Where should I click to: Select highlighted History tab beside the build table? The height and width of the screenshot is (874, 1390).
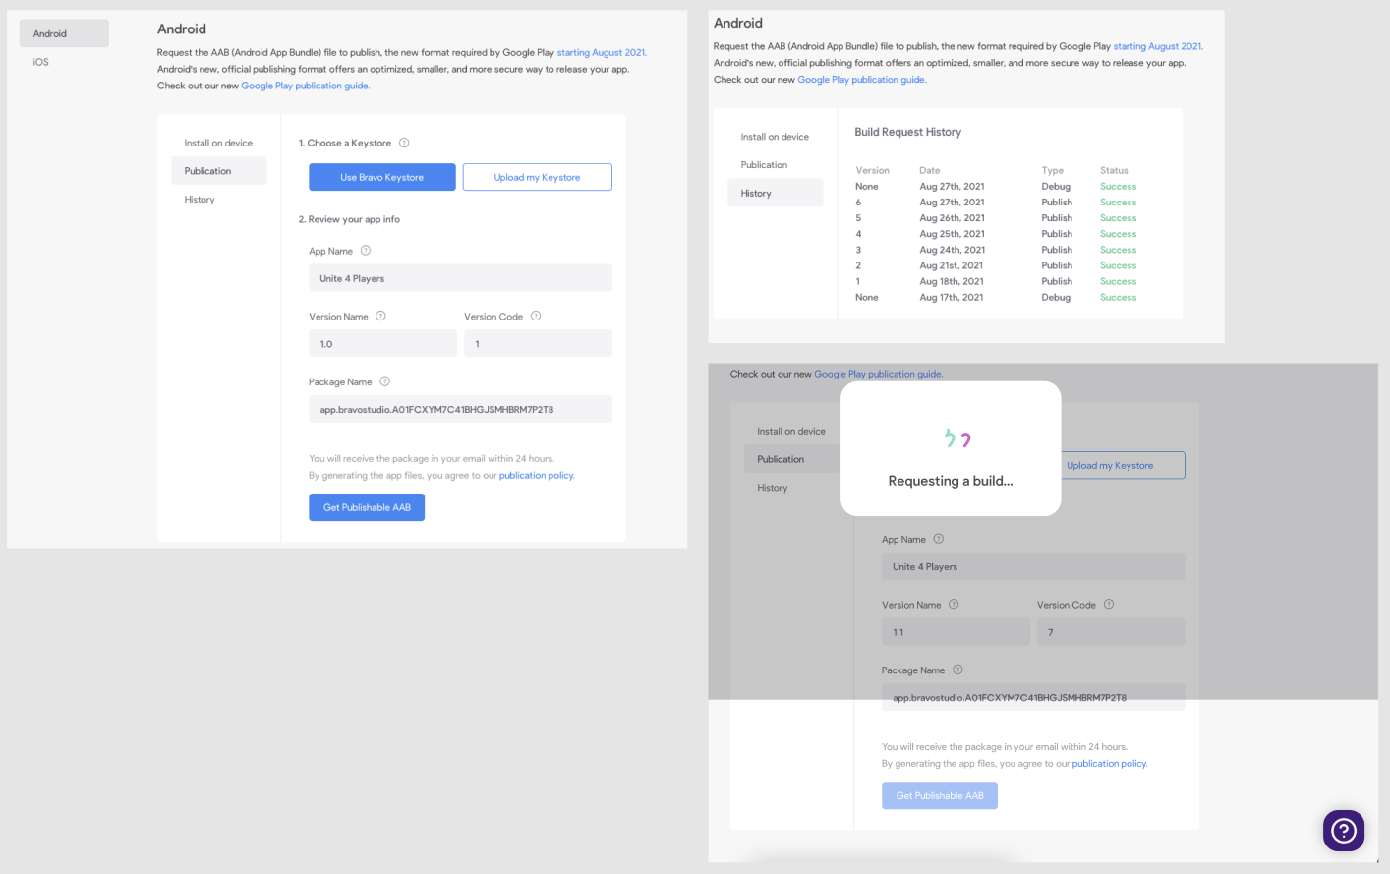[776, 193]
